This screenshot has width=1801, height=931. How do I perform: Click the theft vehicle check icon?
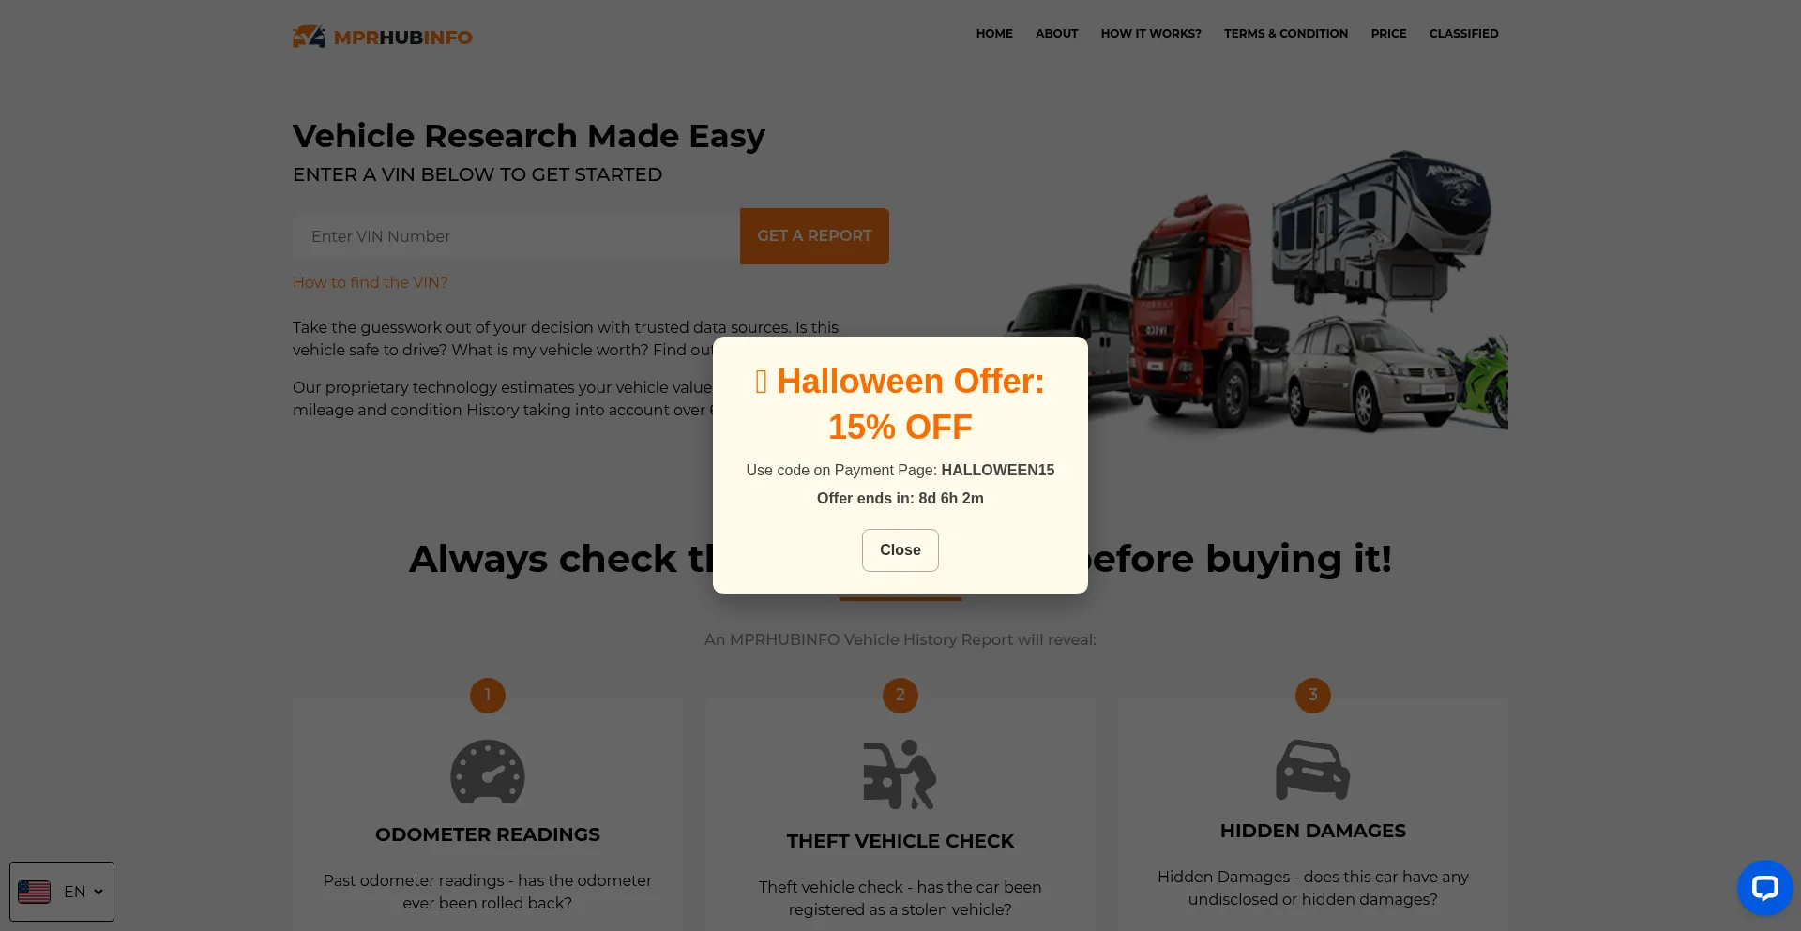[900, 774]
